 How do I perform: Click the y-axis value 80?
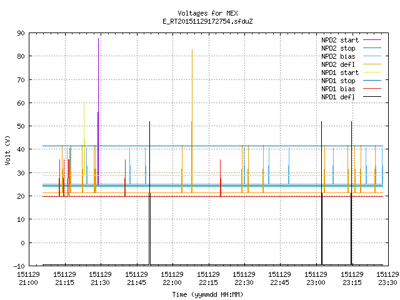[21, 56]
